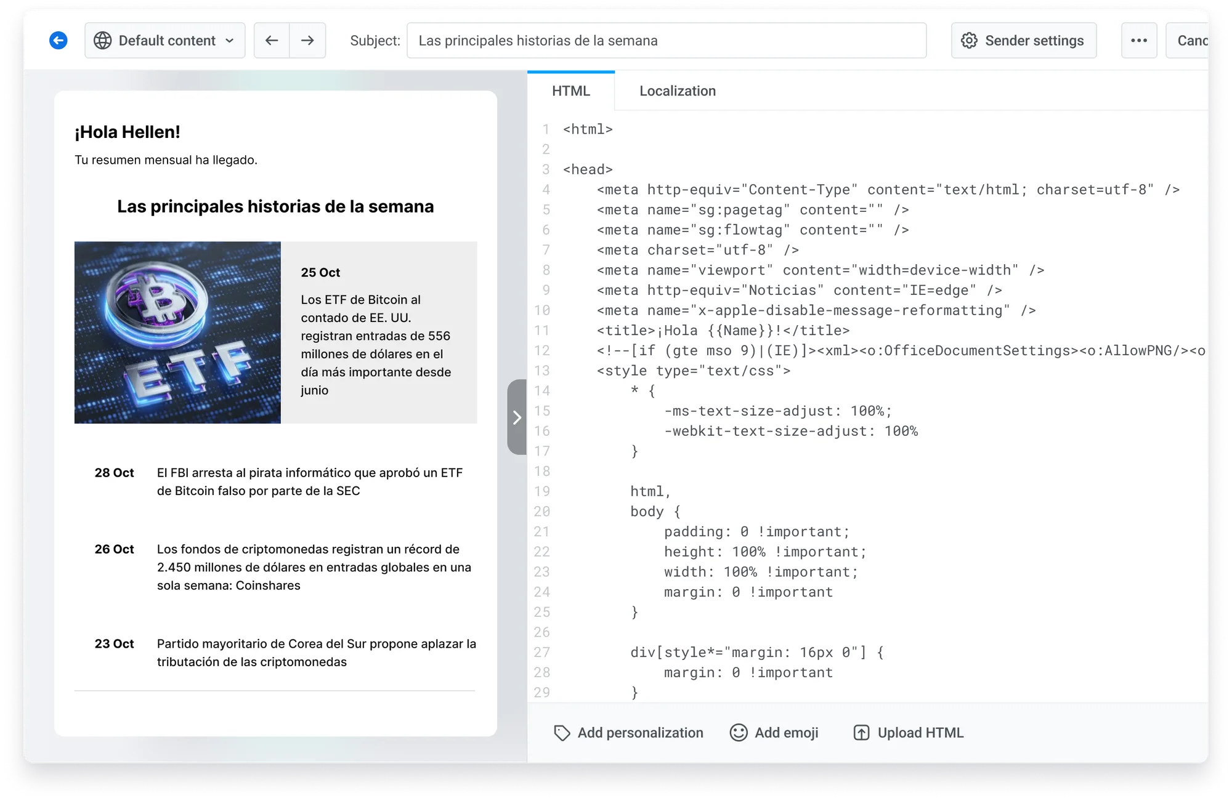Click the 26 Oct Coinshares headline
Viewport: 1232px width, 801px height.
click(x=313, y=567)
